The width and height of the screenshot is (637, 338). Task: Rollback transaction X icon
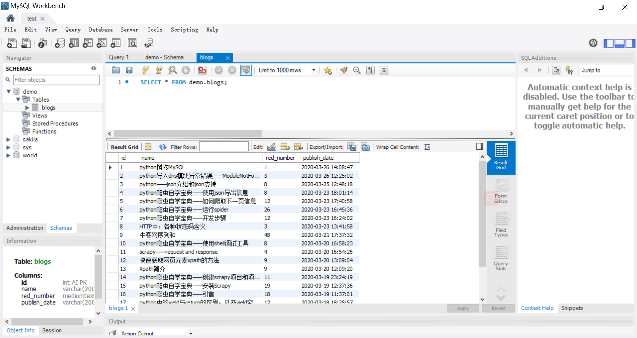(232, 70)
